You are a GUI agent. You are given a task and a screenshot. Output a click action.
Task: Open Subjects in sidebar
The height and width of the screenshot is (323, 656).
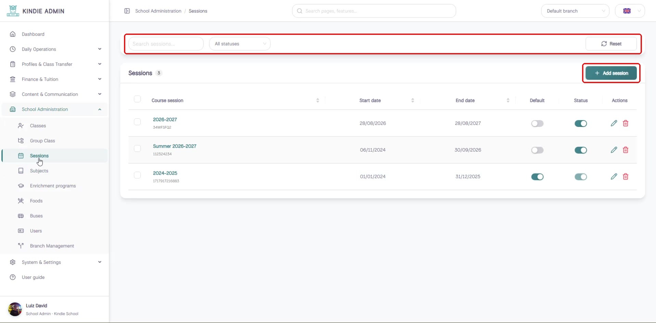(55, 171)
